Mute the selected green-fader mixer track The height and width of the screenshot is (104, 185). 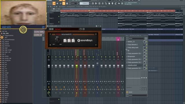coord(77,57)
